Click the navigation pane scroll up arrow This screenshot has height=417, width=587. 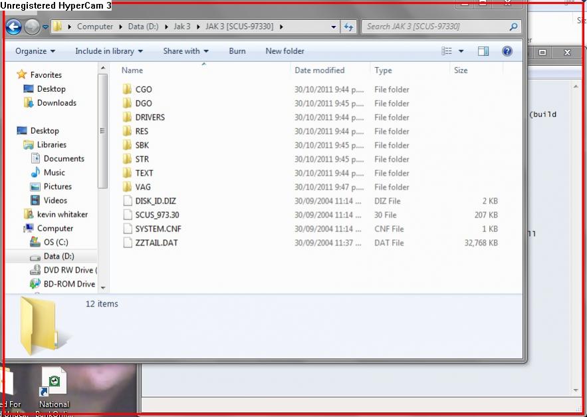click(103, 69)
